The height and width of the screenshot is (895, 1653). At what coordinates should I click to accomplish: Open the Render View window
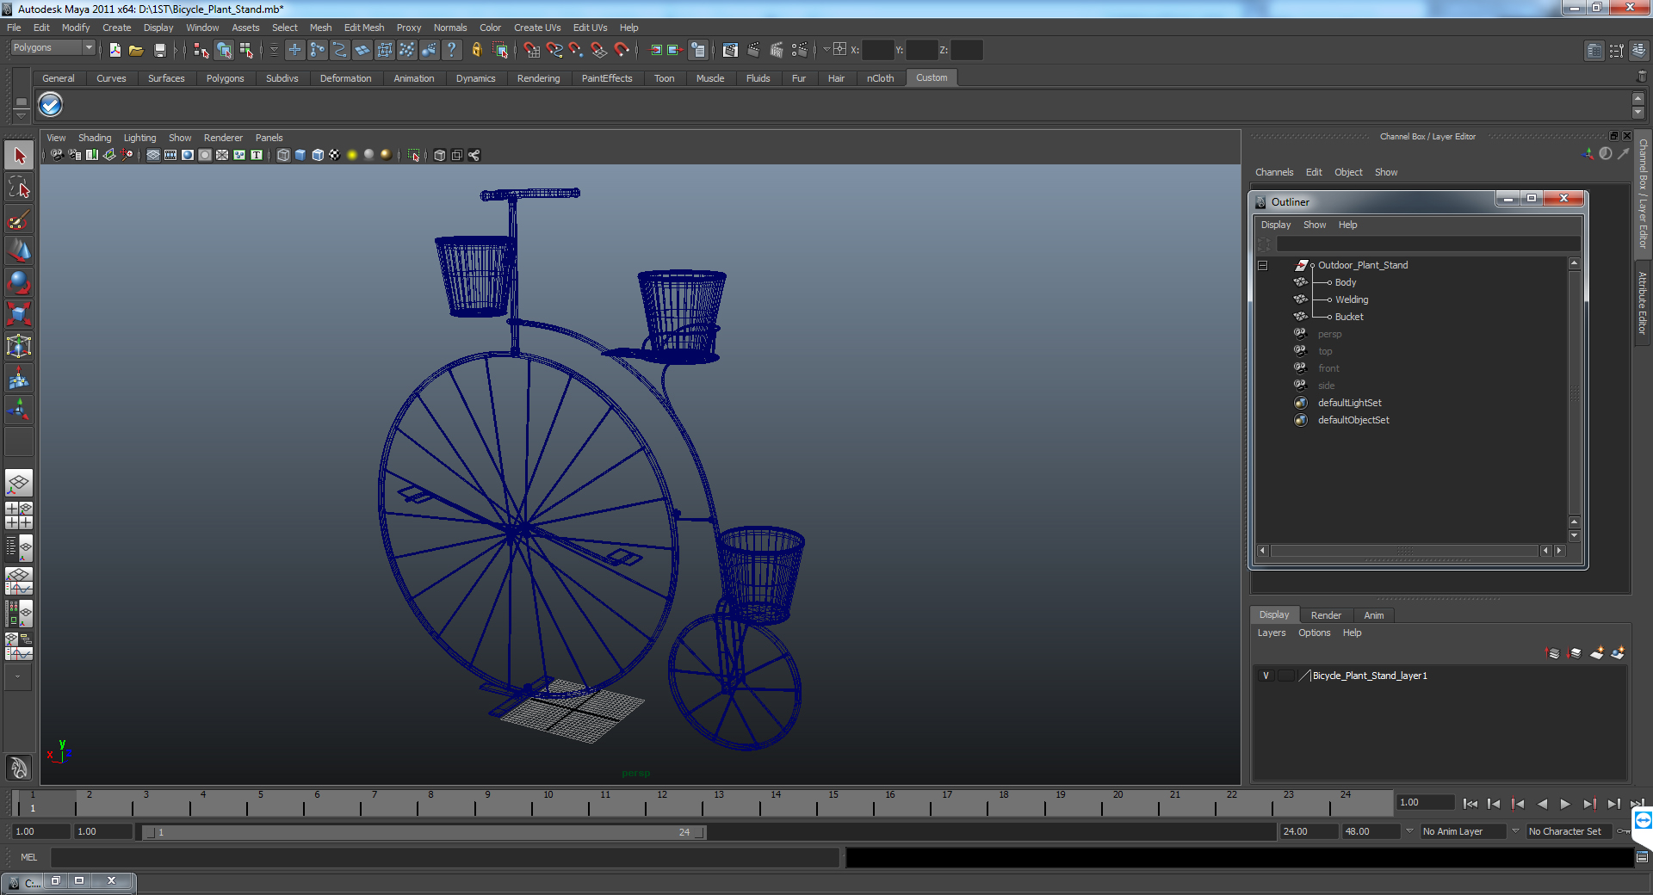coord(730,50)
